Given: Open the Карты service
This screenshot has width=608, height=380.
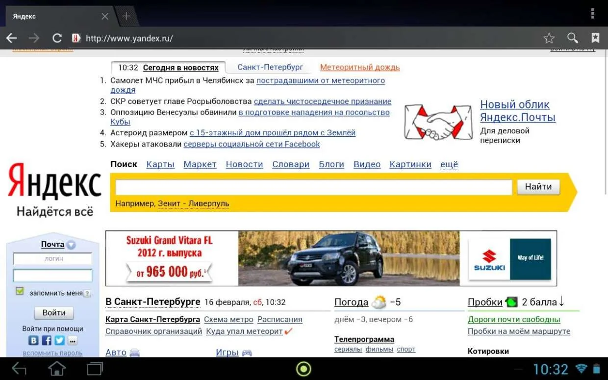Looking at the screenshot, I should click(160, 164).
